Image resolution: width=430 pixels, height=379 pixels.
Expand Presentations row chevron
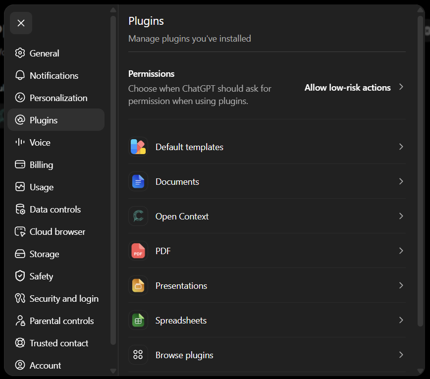pos(401,285)
